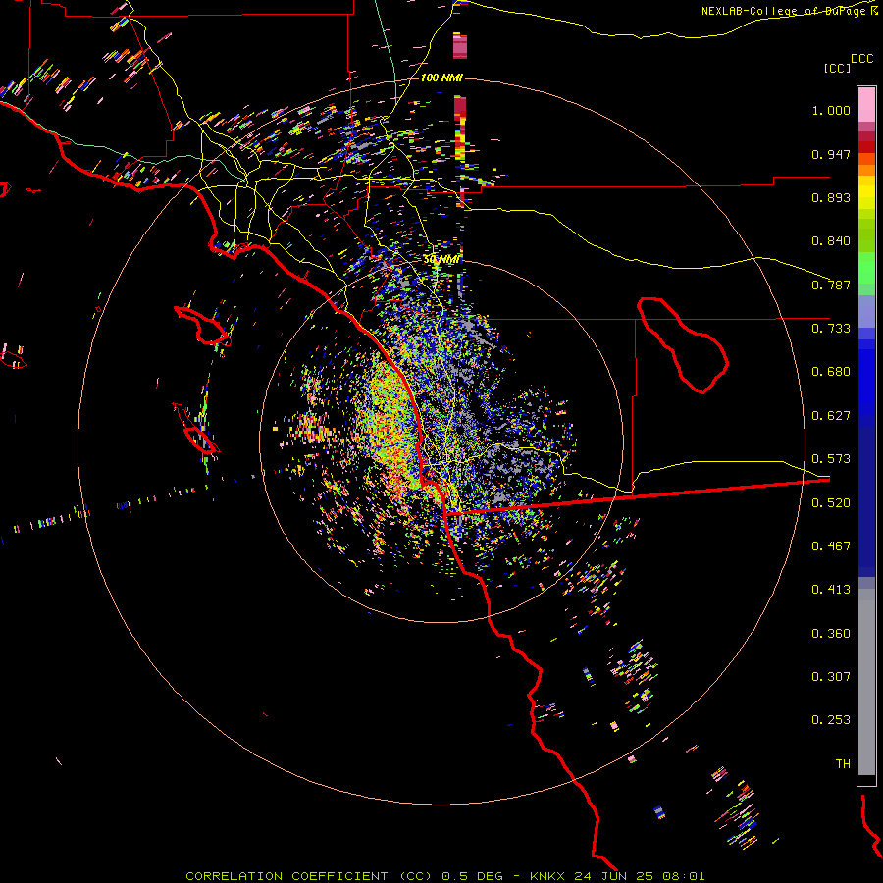This screenshot has height=883, width=883.
Task: Select the 0.680 scale value
Action: (x=831, y=372)
